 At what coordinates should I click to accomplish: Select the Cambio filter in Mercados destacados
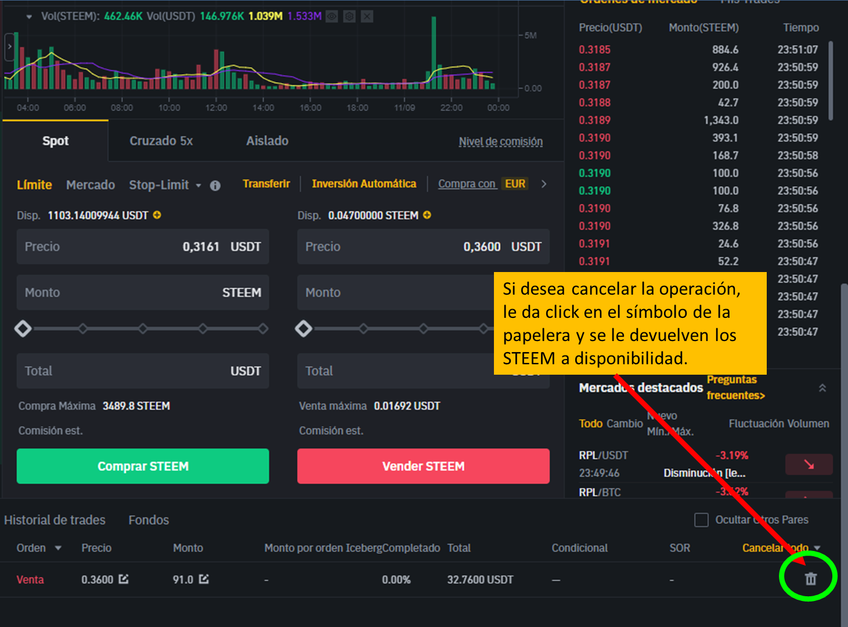click(x=625, y=423)
